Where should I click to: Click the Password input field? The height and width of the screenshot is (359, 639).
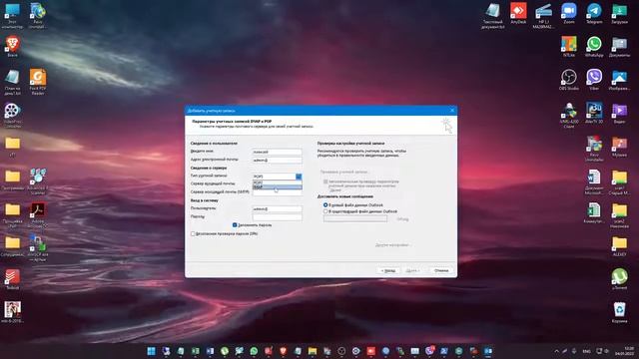click(278, 217)
